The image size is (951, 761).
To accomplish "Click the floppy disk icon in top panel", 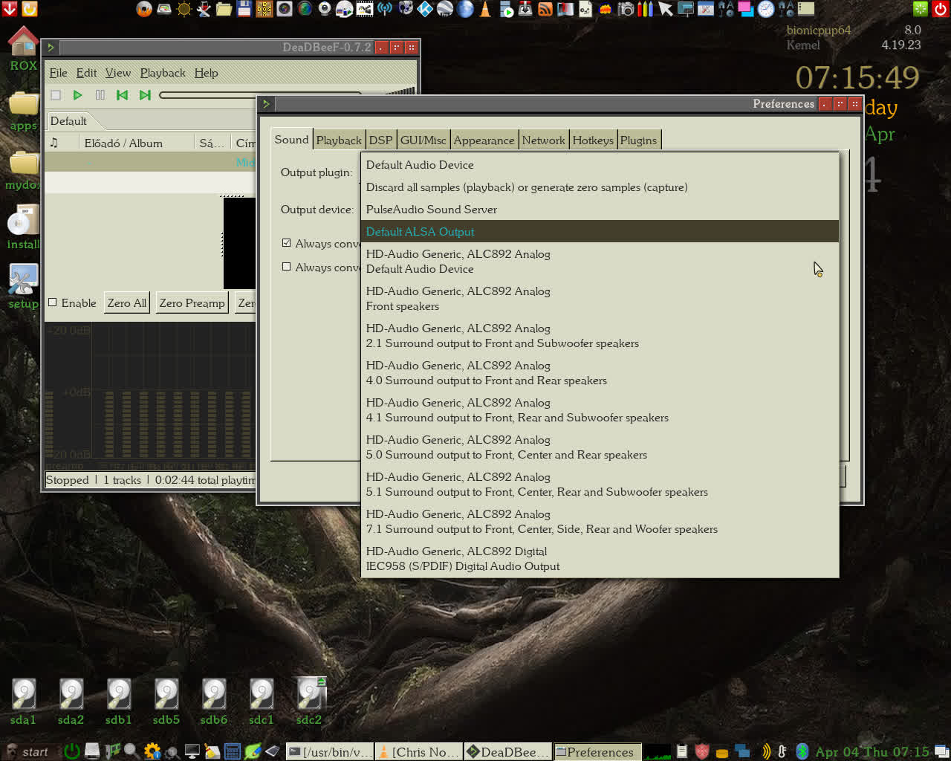I will 244,9.
